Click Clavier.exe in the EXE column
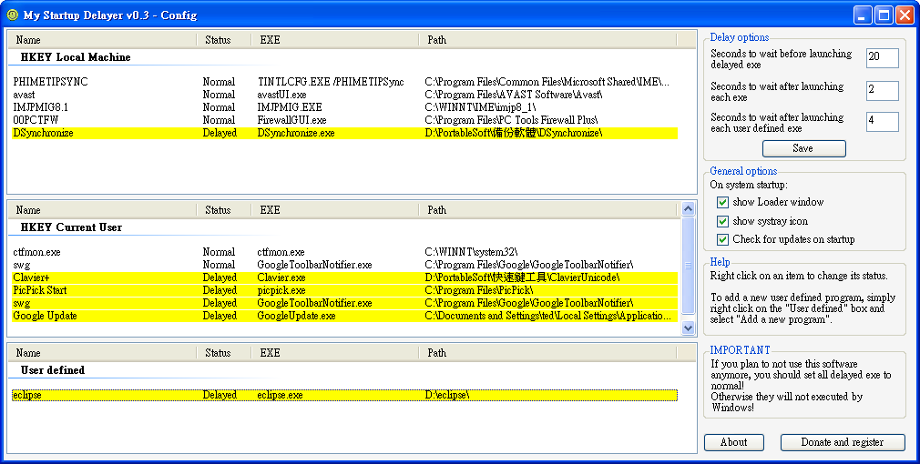 click(x=281, y=277)
